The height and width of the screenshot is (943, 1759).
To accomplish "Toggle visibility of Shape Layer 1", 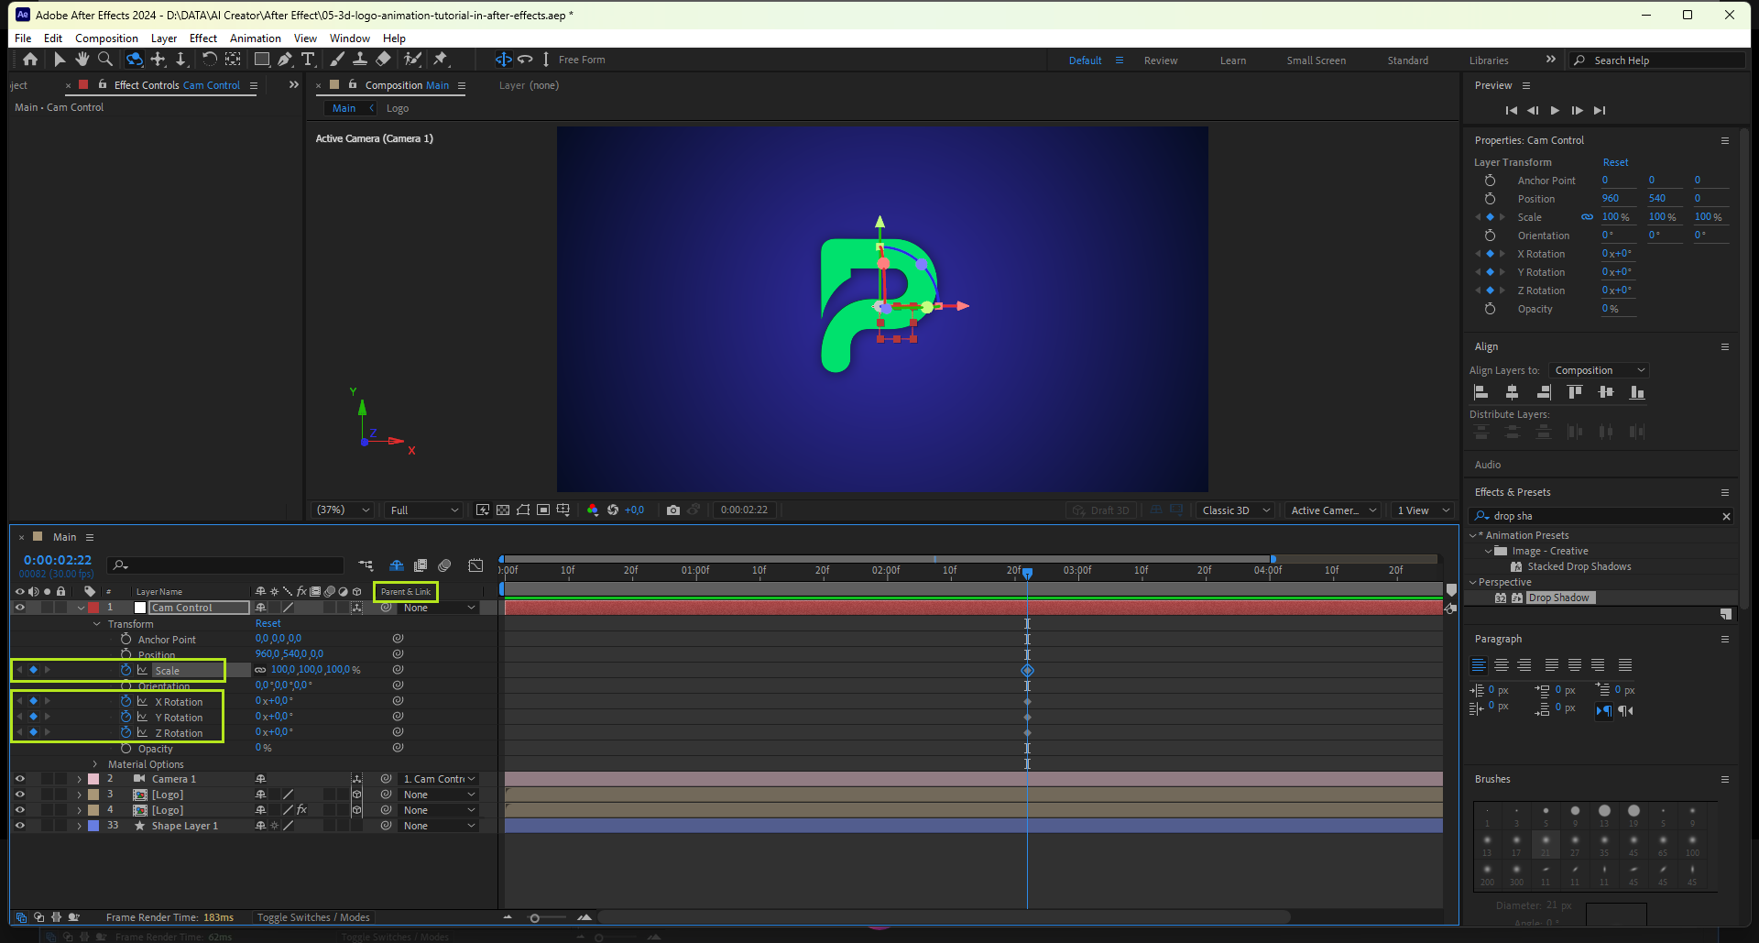I will [19, 826].
